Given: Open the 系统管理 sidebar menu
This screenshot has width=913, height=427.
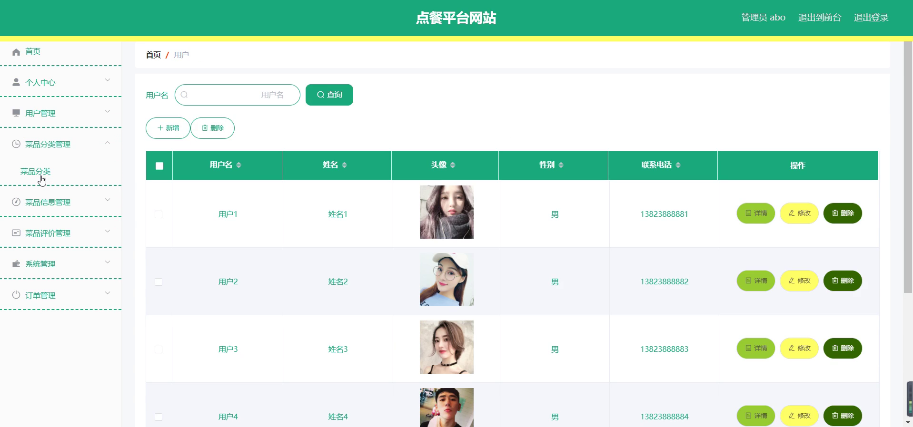Looking at the screenshot, I should tap(61, 264).
